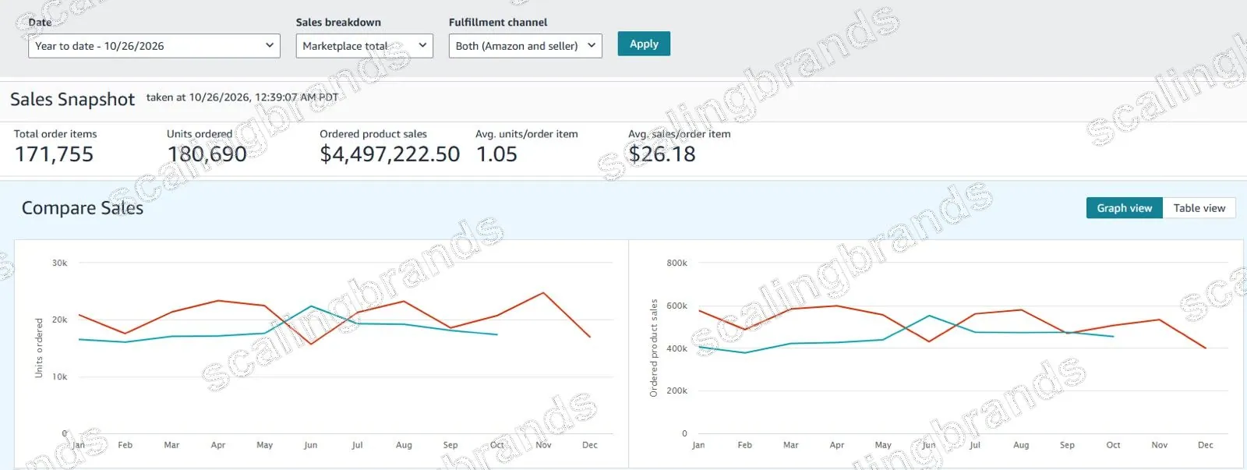Click June peak on sales chart teal line
1247x470 pixels.
coord(929,316)
